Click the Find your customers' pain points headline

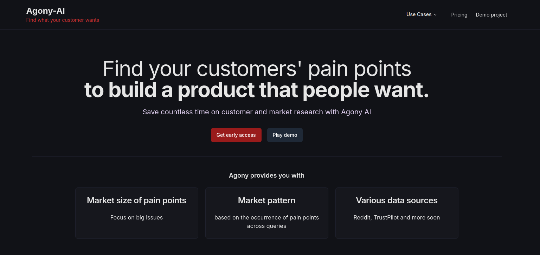tap(257, 69)
